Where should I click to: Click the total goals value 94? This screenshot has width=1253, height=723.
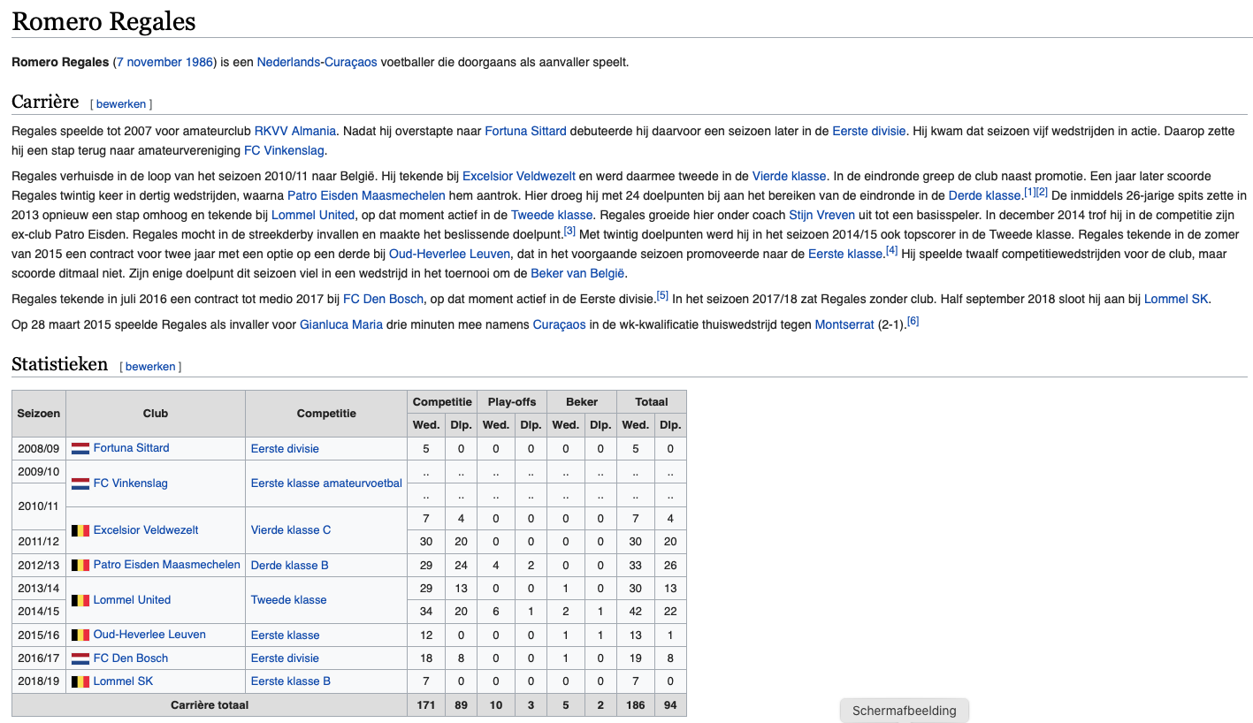point(670,705)
